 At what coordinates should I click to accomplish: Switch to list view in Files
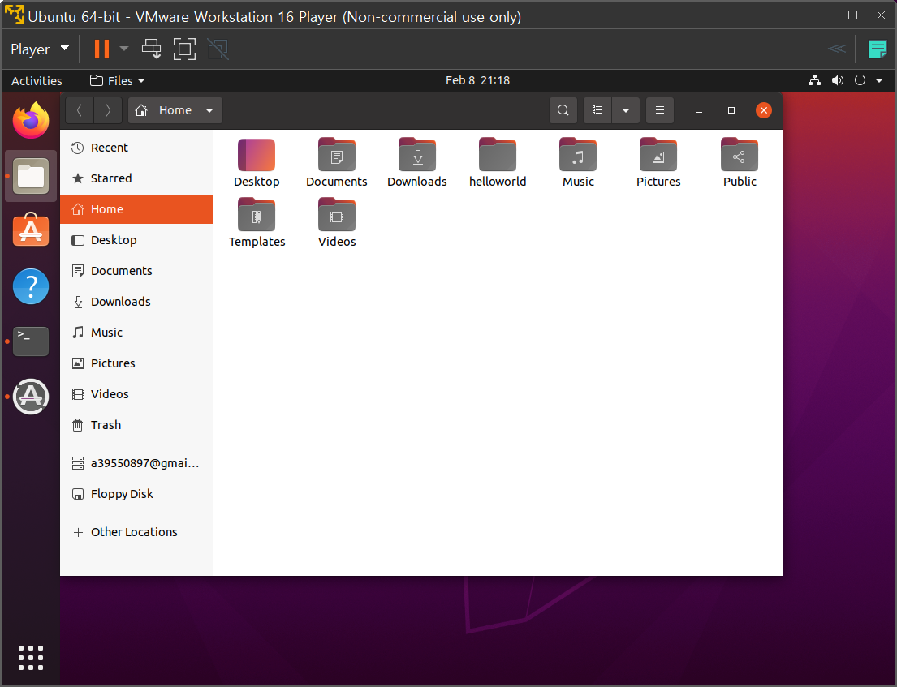click(x=597, y=110)
